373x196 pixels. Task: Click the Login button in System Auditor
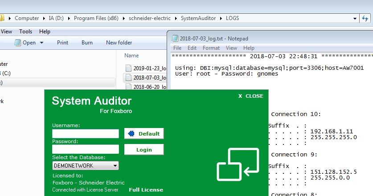[144, 149]
